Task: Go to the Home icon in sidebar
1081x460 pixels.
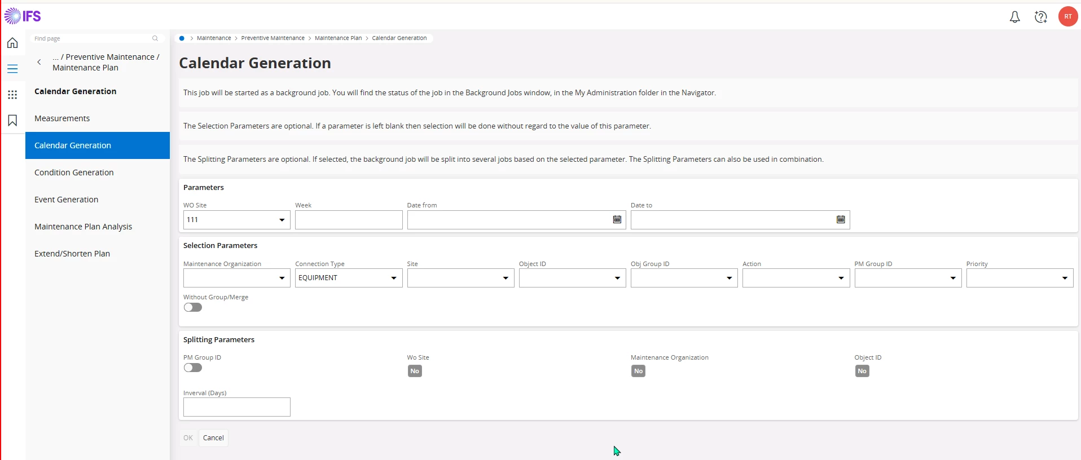Action: pos(12,43)
